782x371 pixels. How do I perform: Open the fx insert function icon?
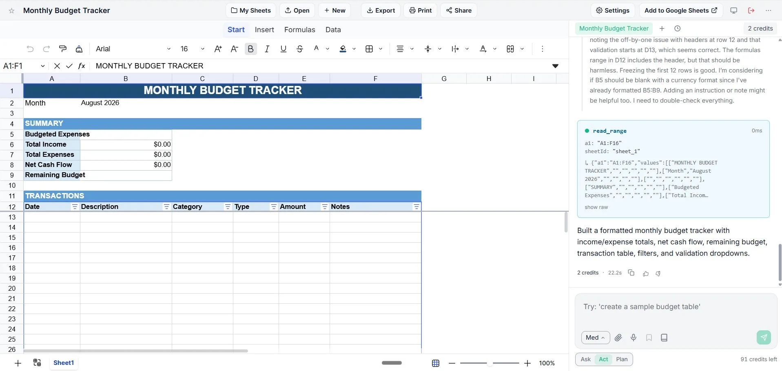82,66
